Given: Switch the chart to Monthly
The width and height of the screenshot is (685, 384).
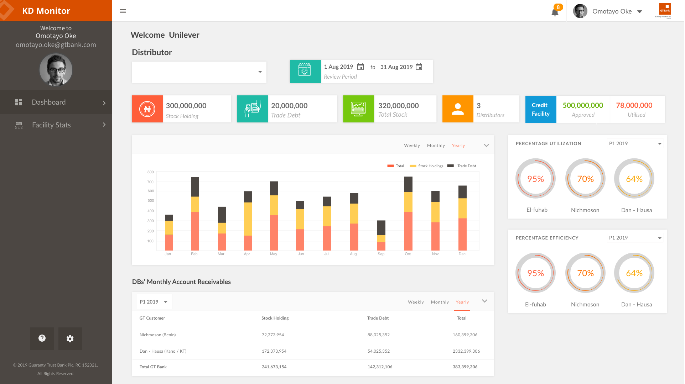Looking at the screenshot, I should (436, 146).
